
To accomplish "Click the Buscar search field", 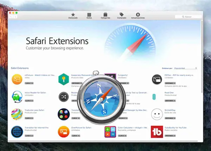I will point(188,17).
